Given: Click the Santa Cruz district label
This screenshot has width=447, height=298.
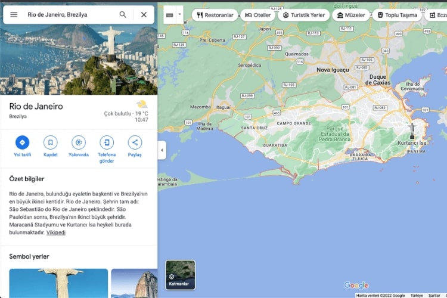Looking at the screenshot, I should pos(254,128).
